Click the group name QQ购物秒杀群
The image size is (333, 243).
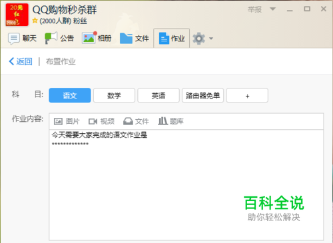pos(65,10)
